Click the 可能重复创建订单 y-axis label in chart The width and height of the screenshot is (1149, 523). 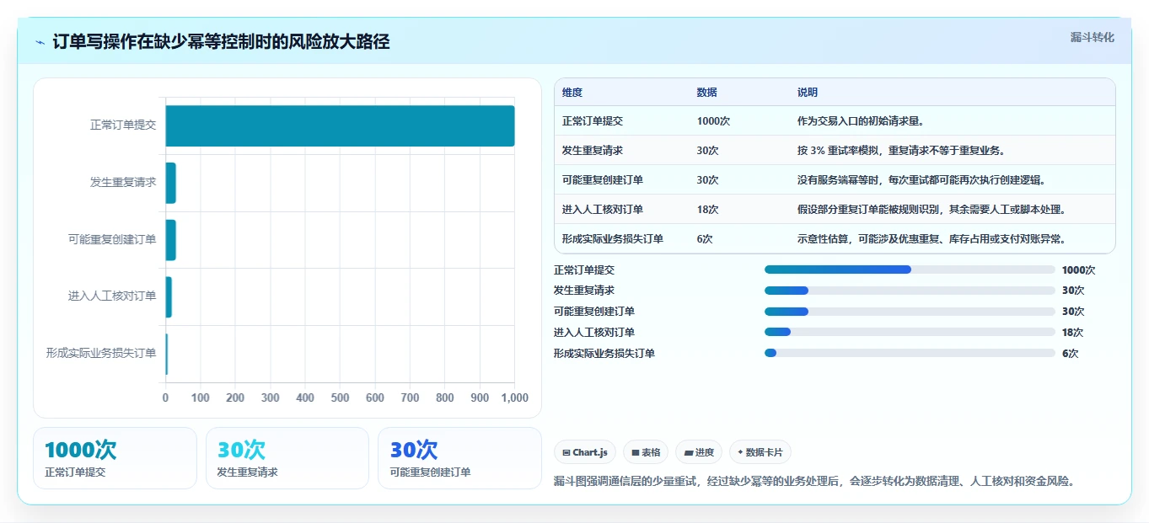point(112,239)
